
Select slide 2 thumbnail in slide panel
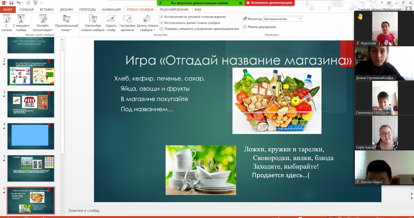pyautogui.click(x=31, y=72)
